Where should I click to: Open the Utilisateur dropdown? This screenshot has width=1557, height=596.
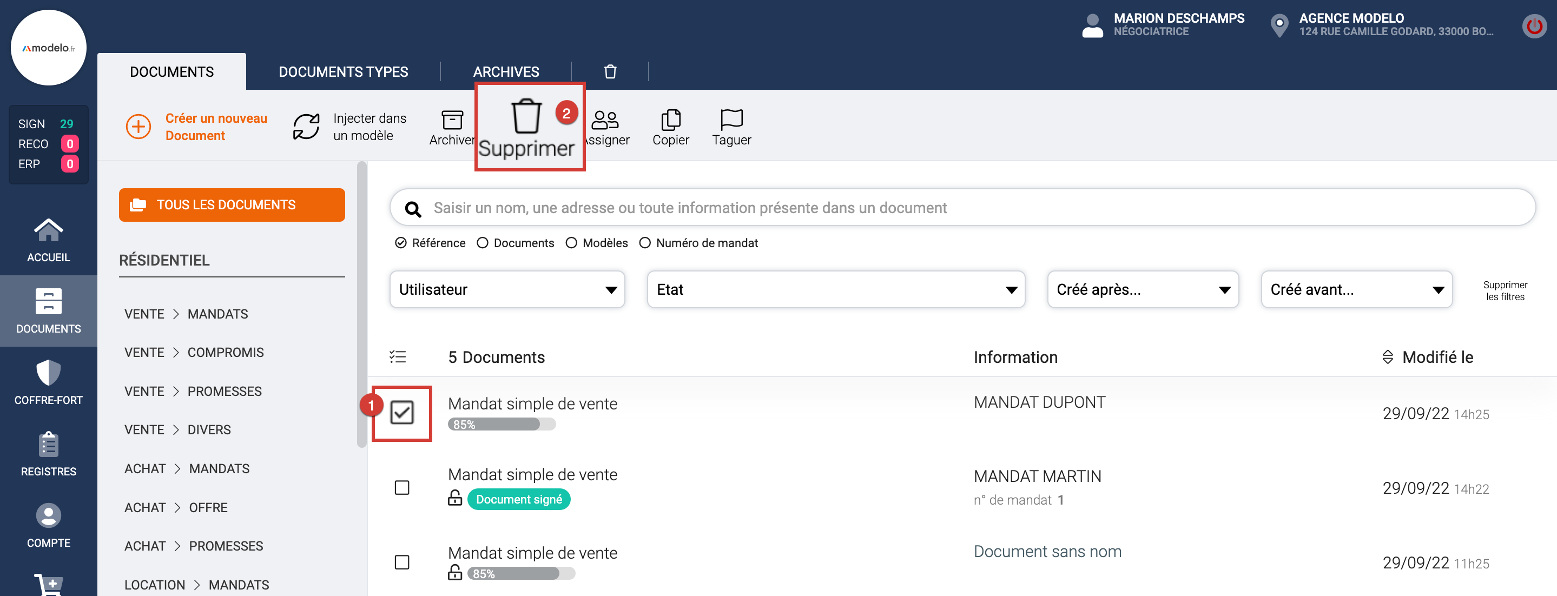pyautogui.click(x=506, y=289)
